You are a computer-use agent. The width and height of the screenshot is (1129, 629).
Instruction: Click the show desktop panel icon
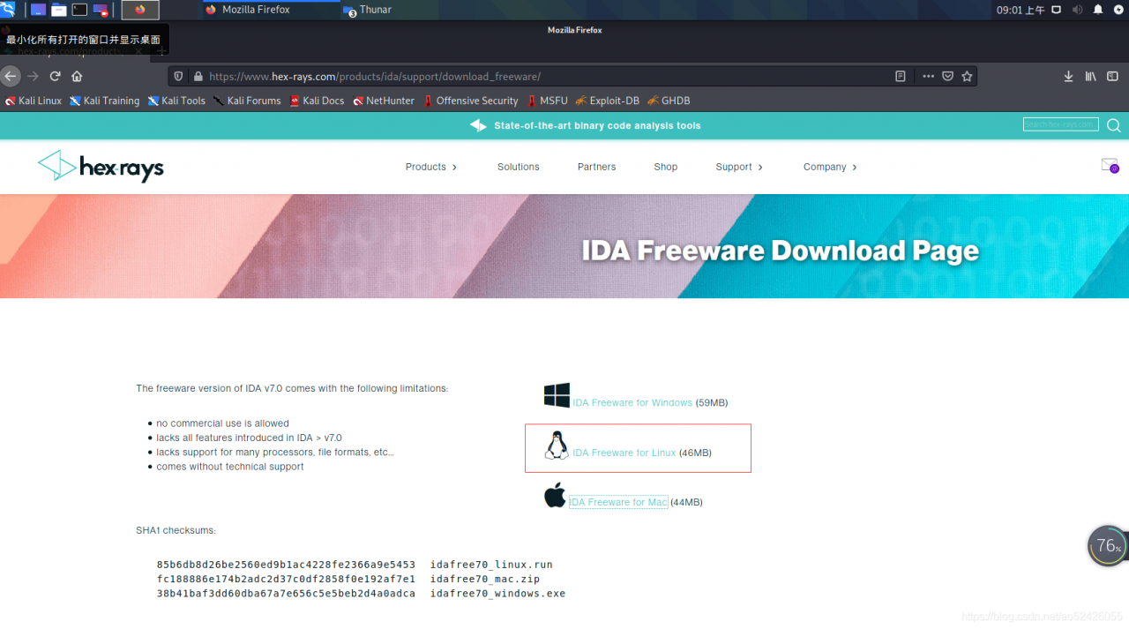[x=38, y=10]
